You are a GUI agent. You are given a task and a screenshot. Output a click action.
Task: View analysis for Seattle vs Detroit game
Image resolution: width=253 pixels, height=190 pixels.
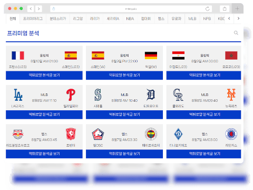[x=124, y=115]
